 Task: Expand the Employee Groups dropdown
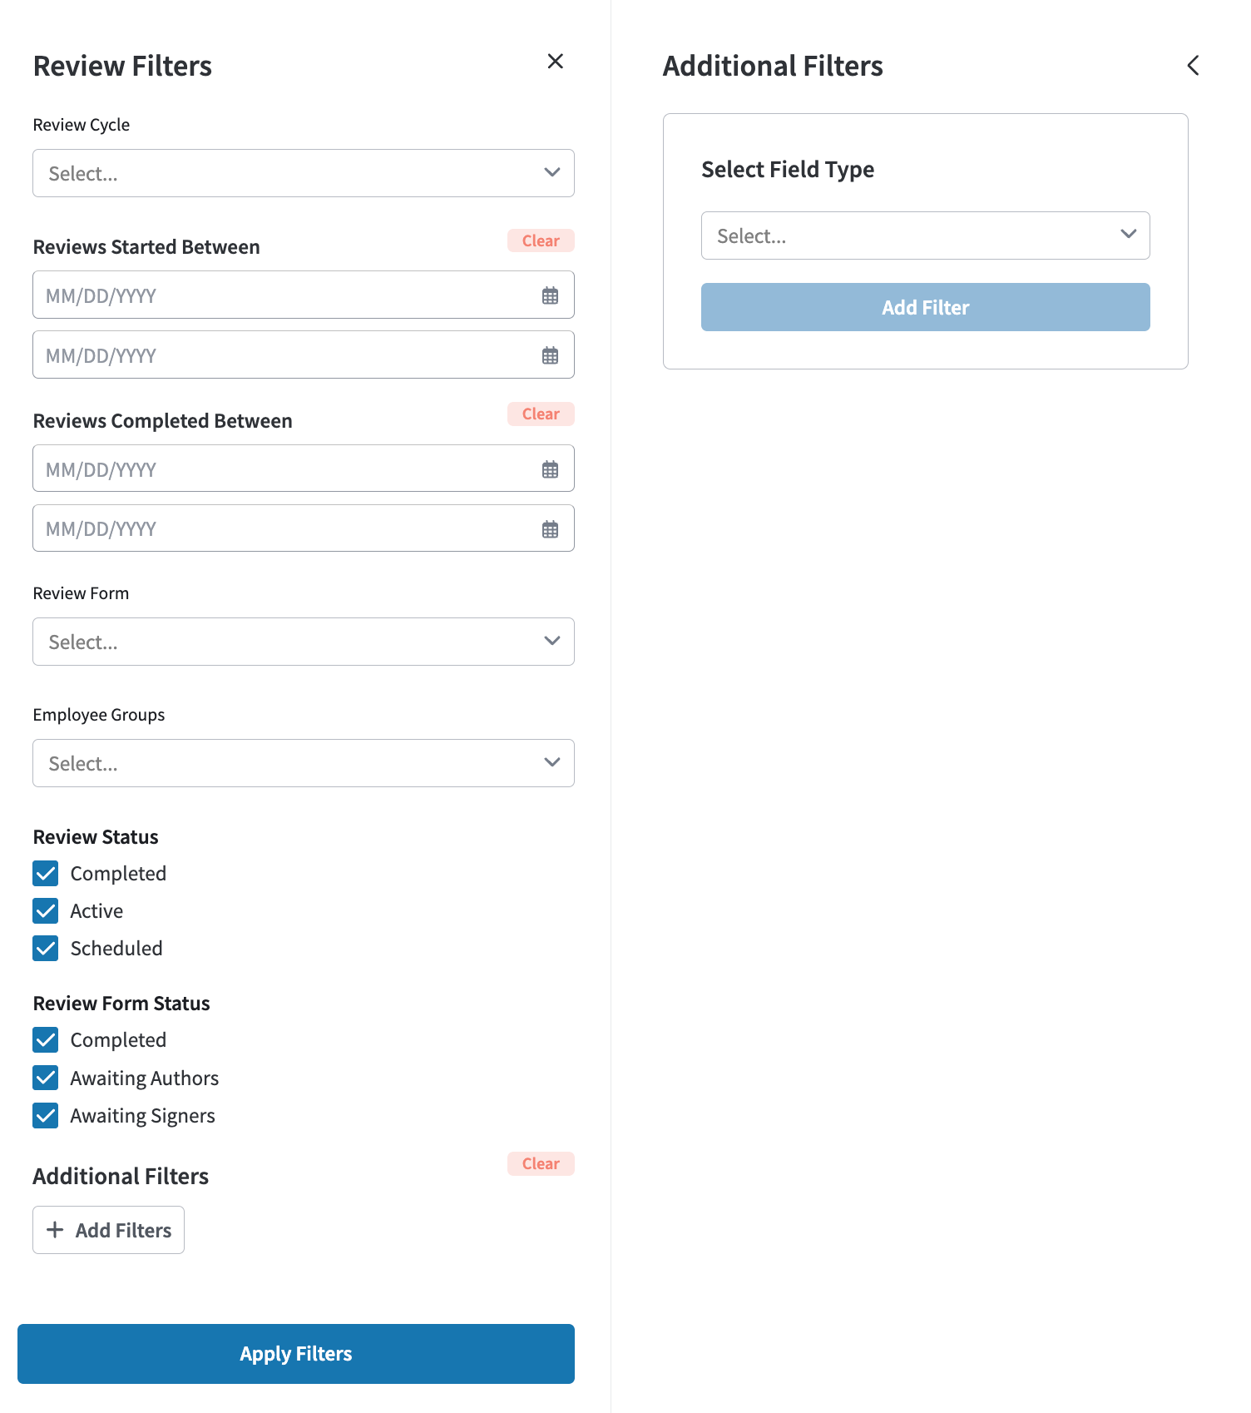[304, 763]
